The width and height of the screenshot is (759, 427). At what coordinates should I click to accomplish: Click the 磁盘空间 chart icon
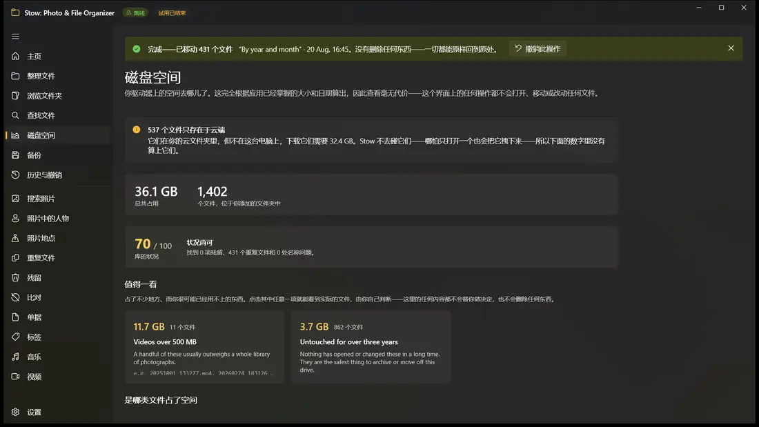point(15,135)
